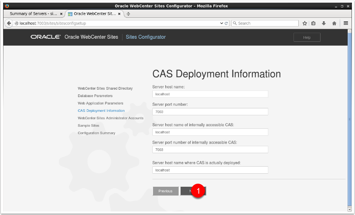
Task: Reload the page with the refresh icon
Action: point(226,23)
